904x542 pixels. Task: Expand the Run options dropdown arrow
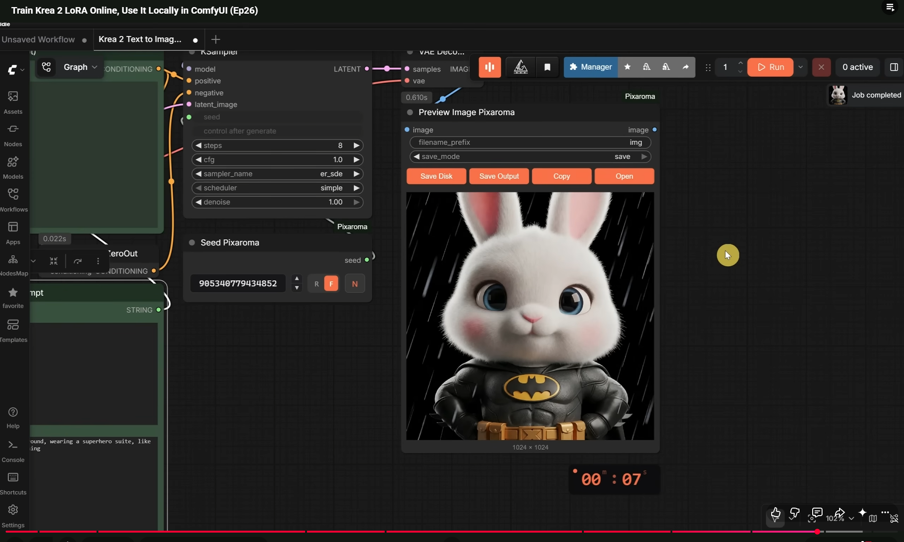800,67
